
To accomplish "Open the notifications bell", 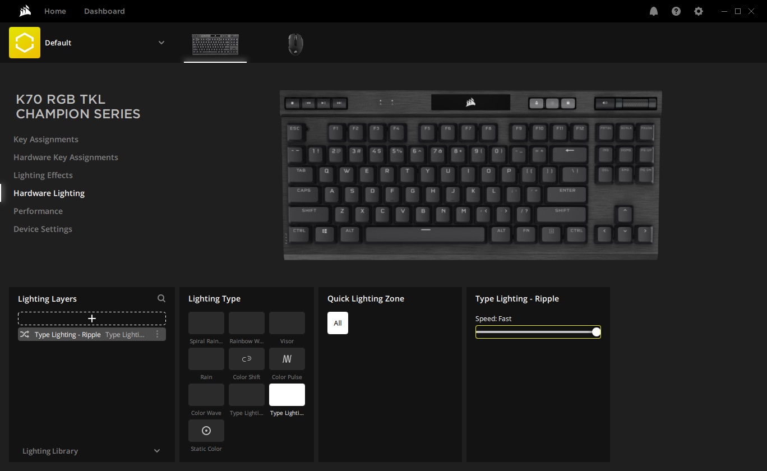I will click(x=654, y=11).
